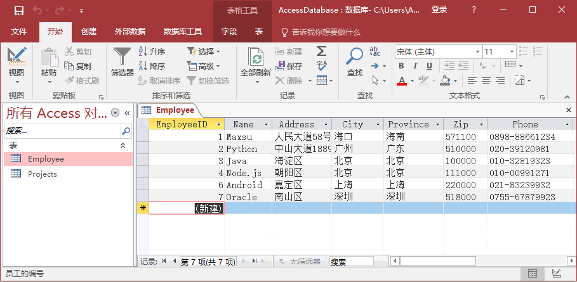The width and height of the screenshot is (577, 282).
Task: Toggle bold text formatting
Action: click(401, 66)
